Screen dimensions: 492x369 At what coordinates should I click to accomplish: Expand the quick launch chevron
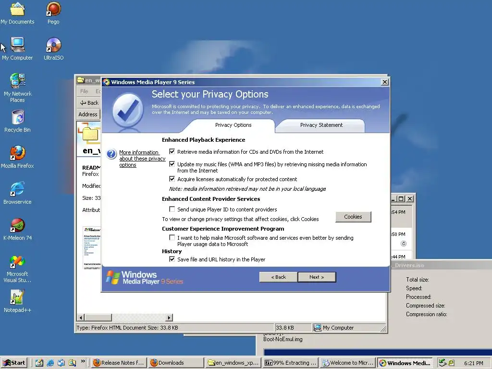[83, 361]
